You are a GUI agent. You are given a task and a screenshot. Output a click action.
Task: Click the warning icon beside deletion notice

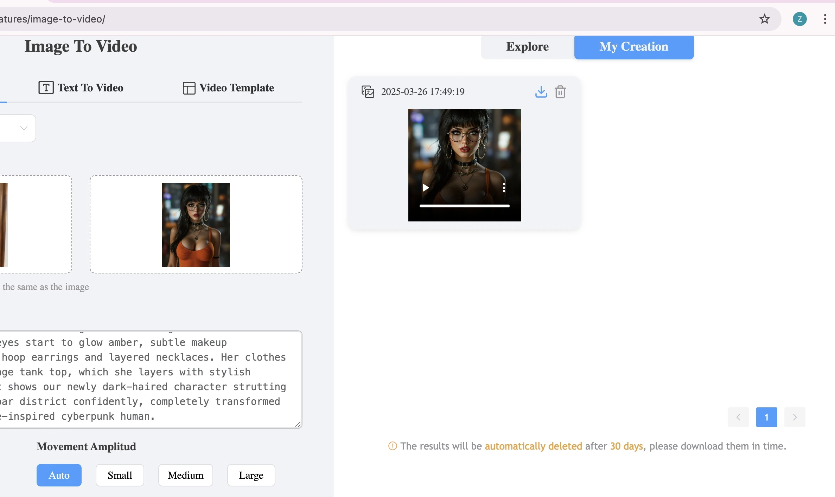click(393, 446)
